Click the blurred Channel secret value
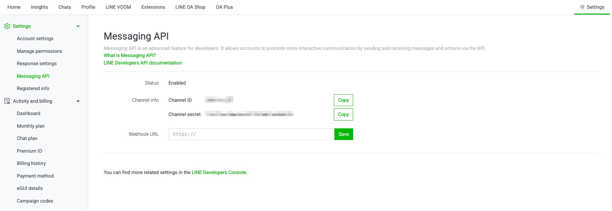The image size is (612, 211). (249, 114)
